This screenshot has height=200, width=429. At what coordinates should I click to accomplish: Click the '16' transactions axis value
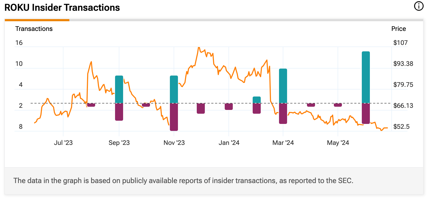pyautogui.click(x=19, y=43)
